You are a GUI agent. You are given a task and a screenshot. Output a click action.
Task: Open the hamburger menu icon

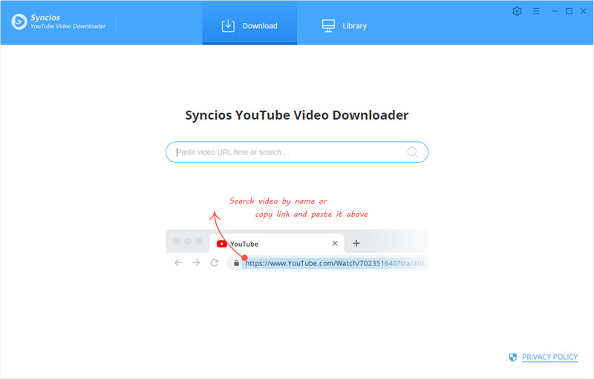click(536, 11)
